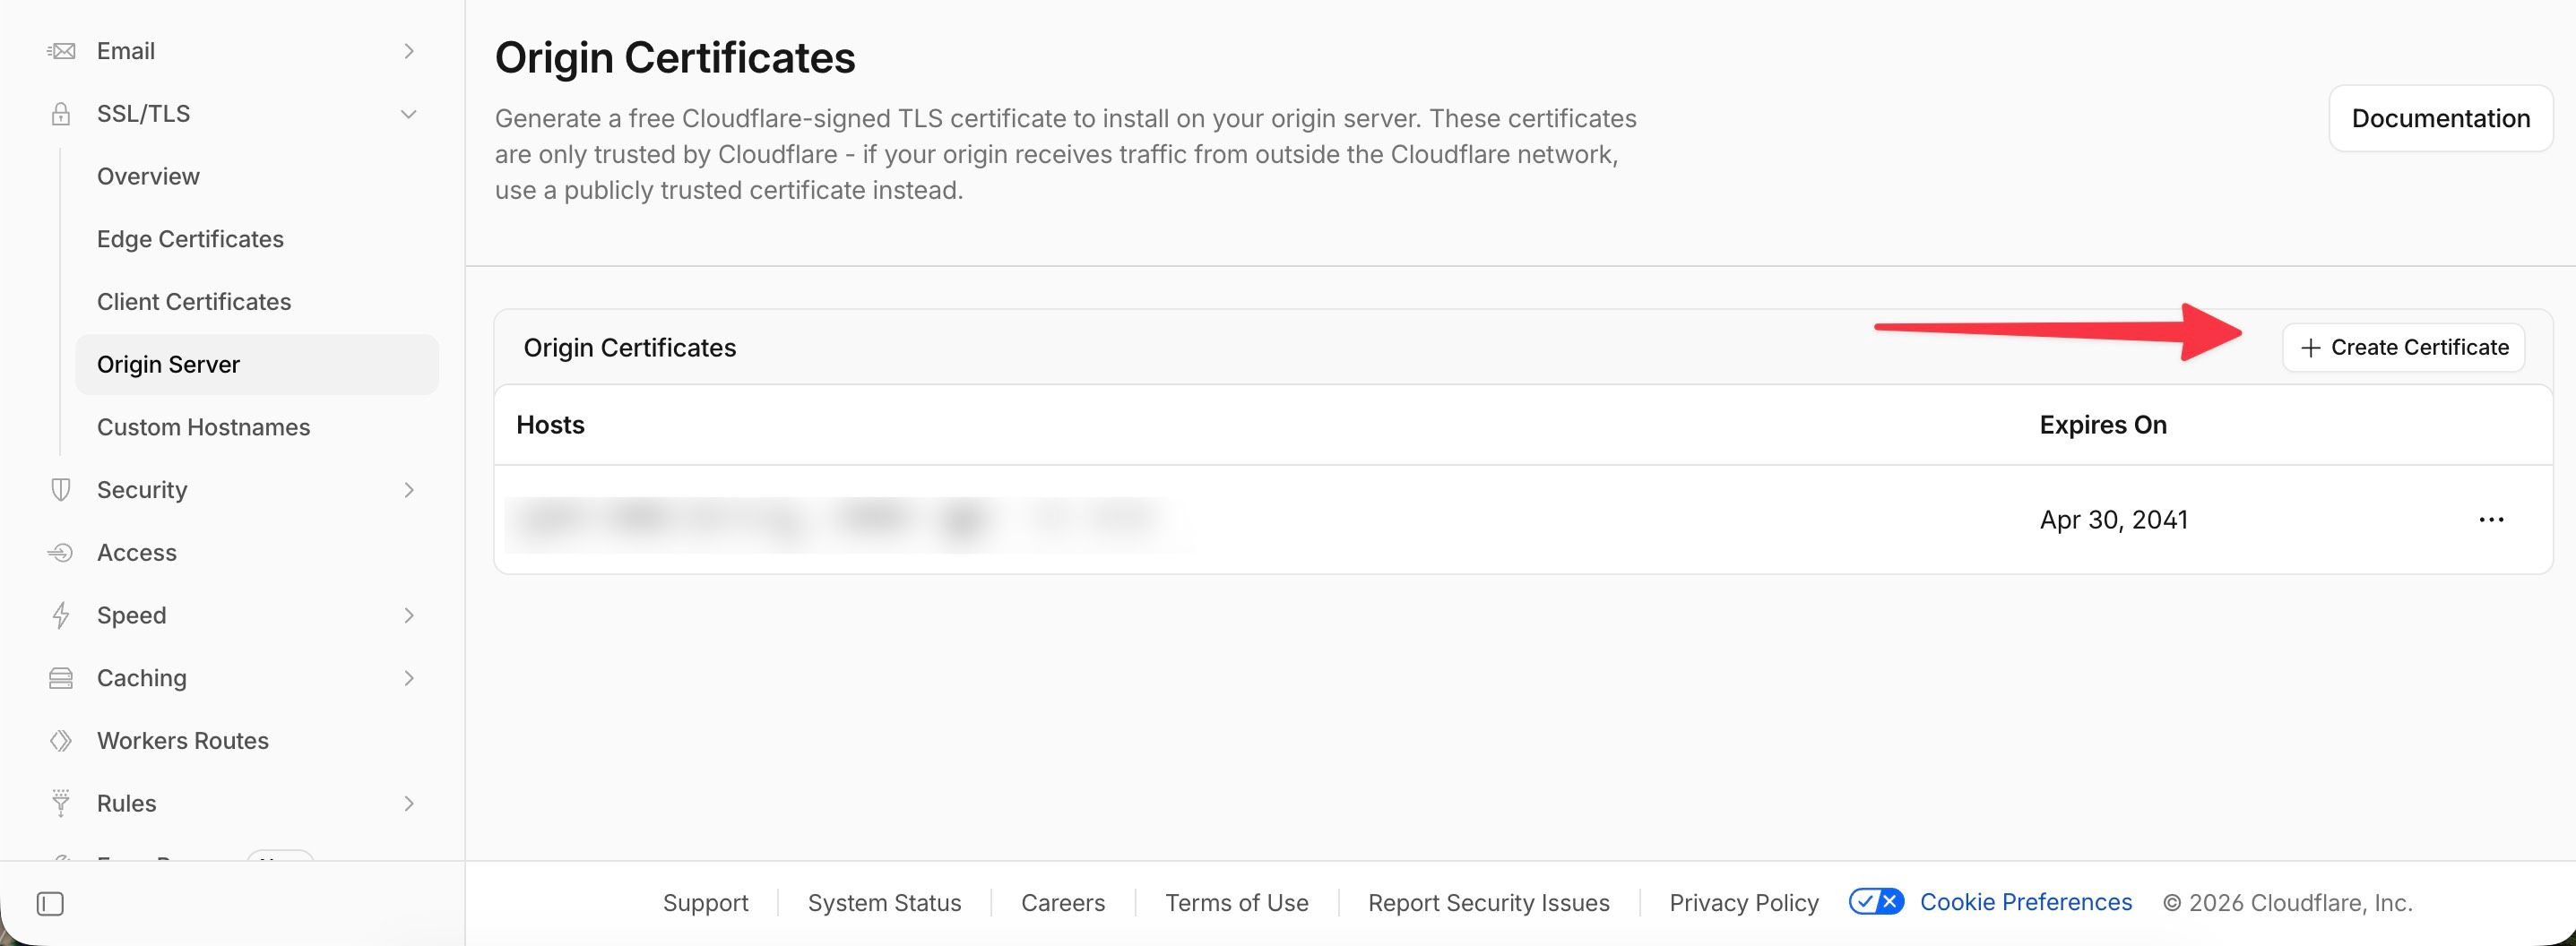Screen dimensions: 2576x946
Task: Collapse the sidebar with the panel icon
Action: 50,904
